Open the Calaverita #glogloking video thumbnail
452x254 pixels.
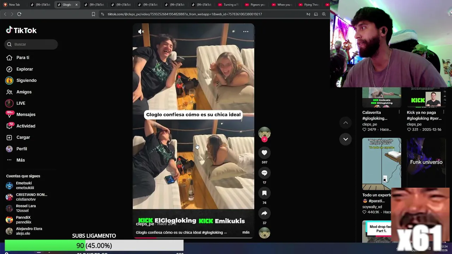(x=382, y=97)
